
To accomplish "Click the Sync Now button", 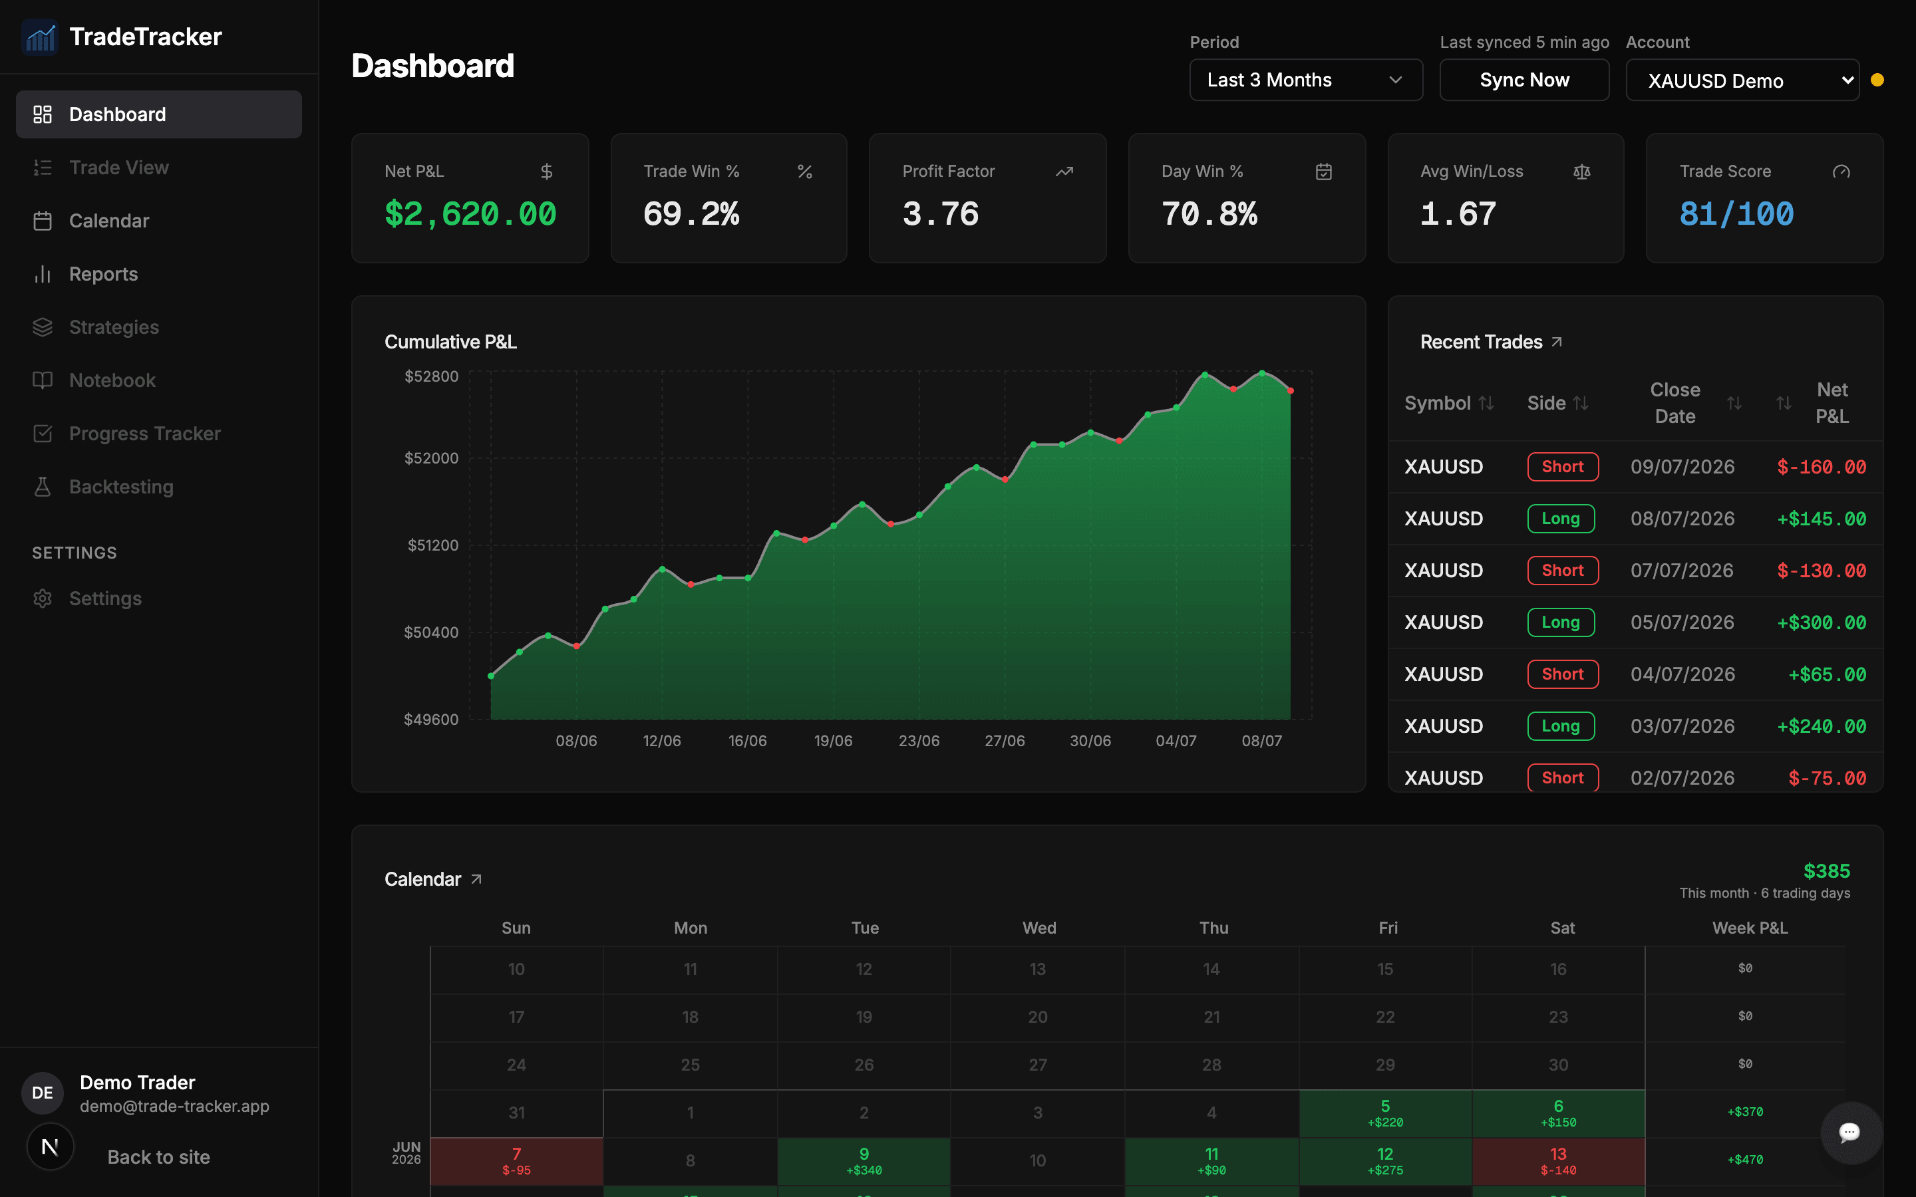I will pyautogui.click(x=1524, y=80).
